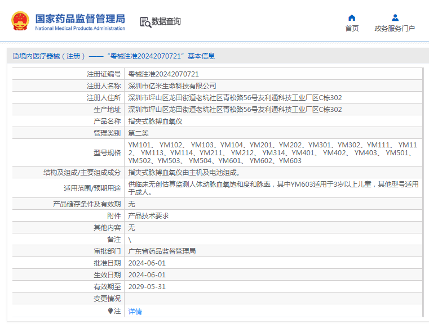Click the 政务服务门户 person icon
This screenshot has width=429, height=324.
(395, 18)
